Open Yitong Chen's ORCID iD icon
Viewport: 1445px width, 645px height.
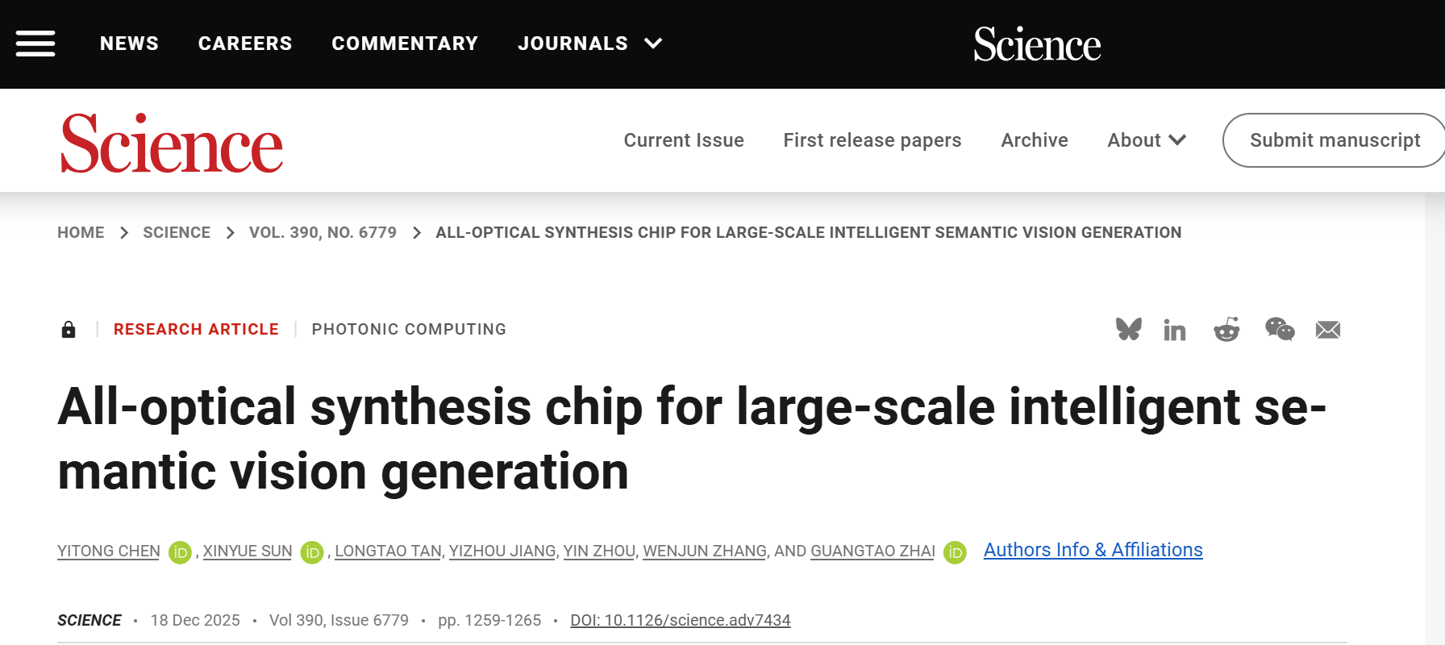coord(180,552)
